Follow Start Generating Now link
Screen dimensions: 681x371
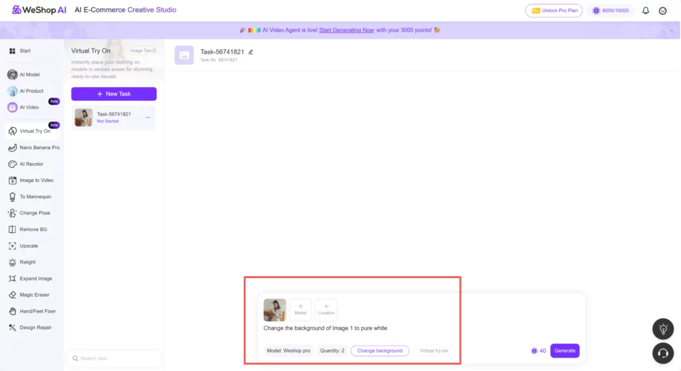point(346,30)
